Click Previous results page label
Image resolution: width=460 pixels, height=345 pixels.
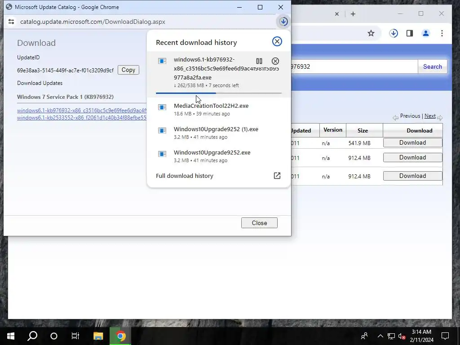click(410, 116)
